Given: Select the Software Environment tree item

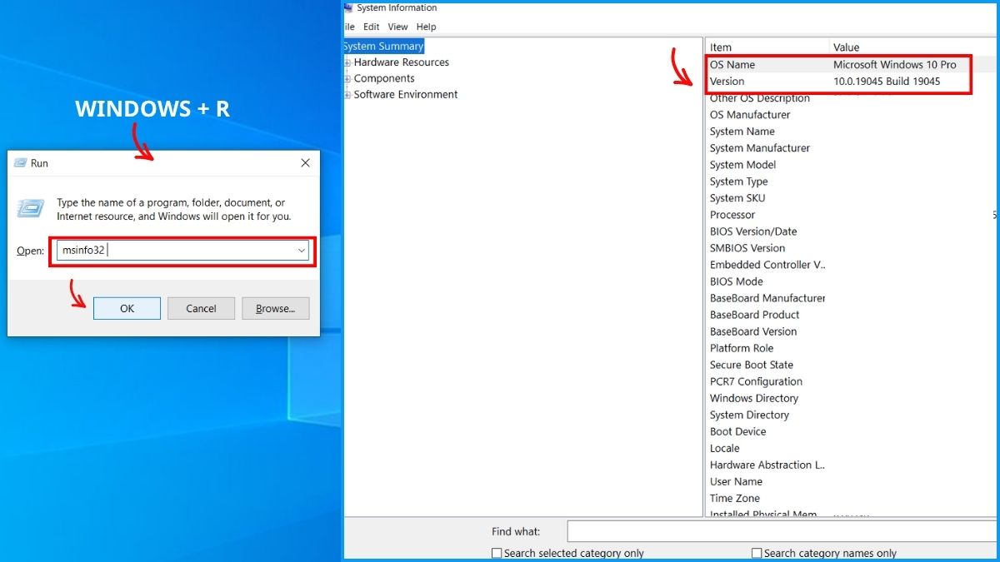Looking at the screenshot, I should pyautogui.click(x=406, y=95).
